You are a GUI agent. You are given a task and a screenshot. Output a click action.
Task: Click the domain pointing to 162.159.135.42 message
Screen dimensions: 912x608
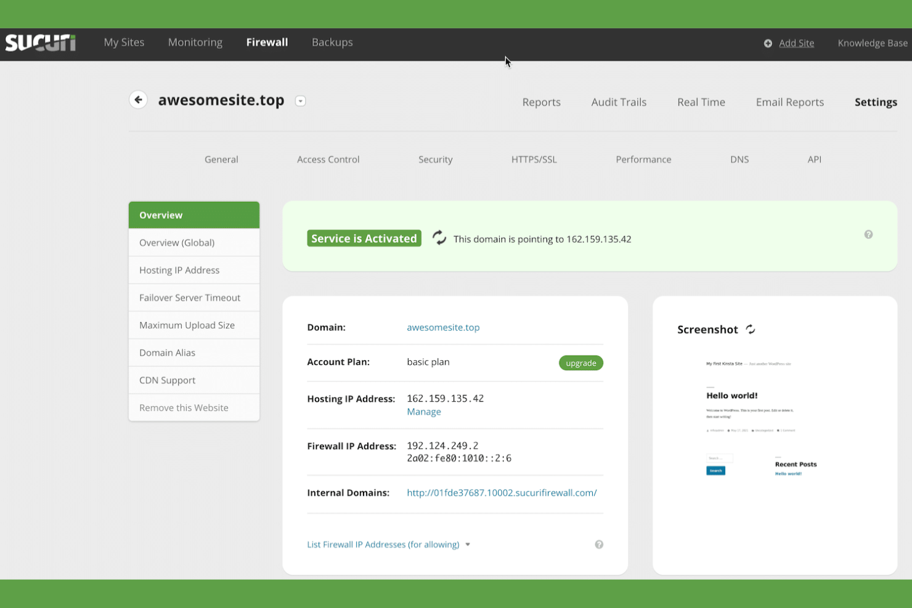[542, 239]
